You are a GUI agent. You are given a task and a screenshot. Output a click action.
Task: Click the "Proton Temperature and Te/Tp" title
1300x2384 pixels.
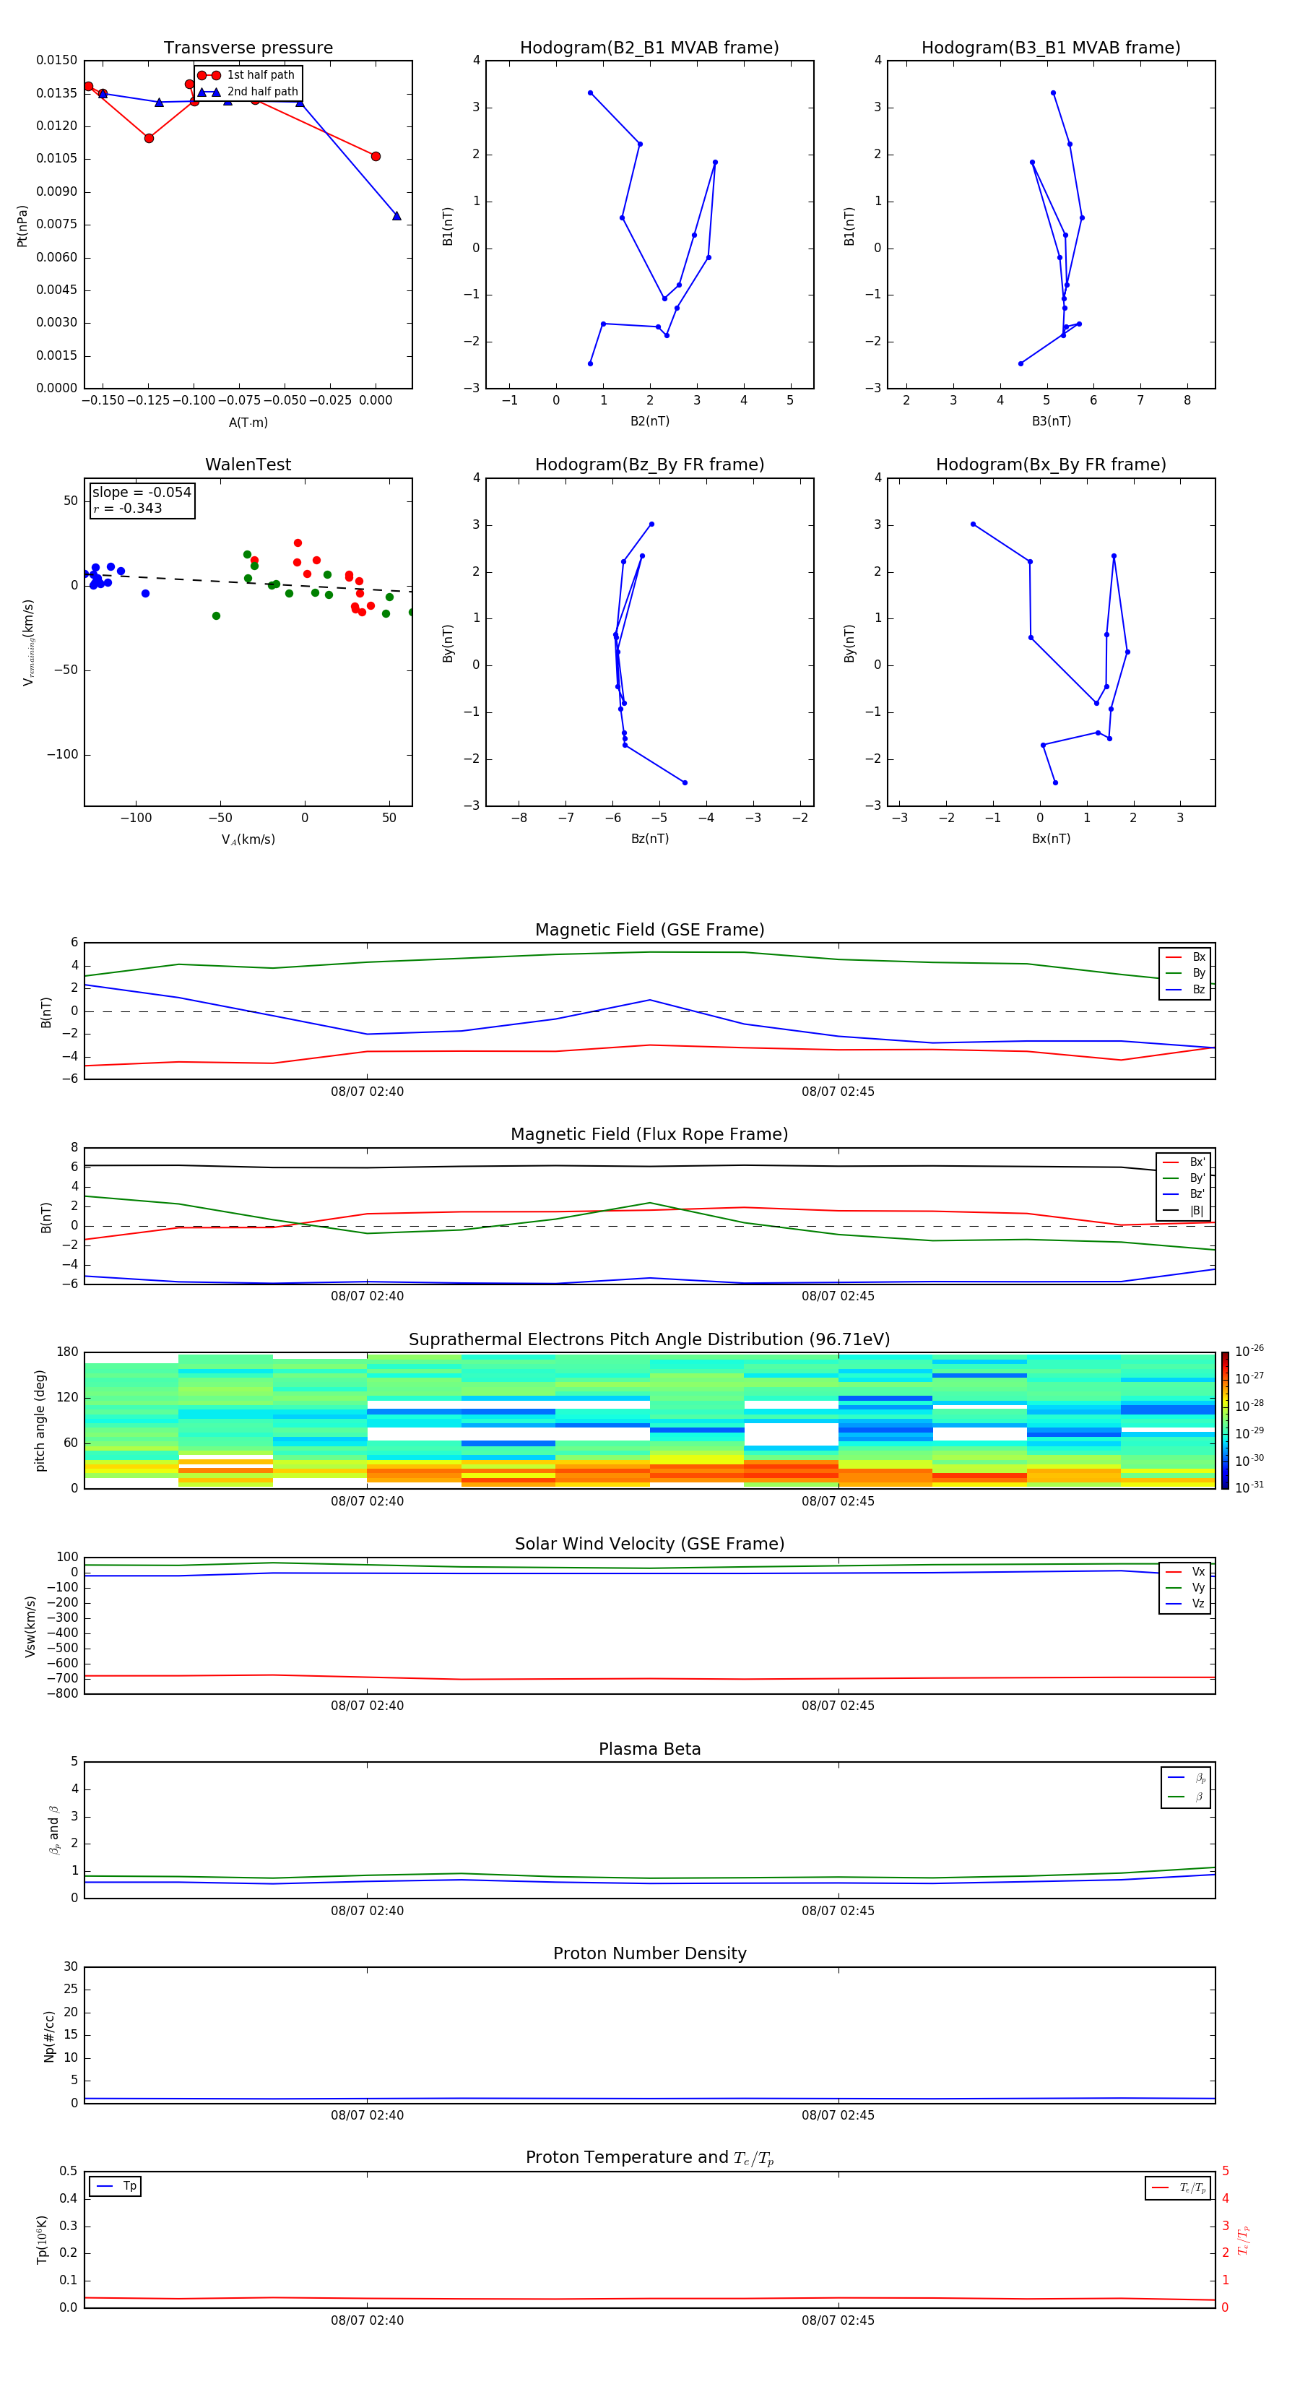[x=649, y=2158]
